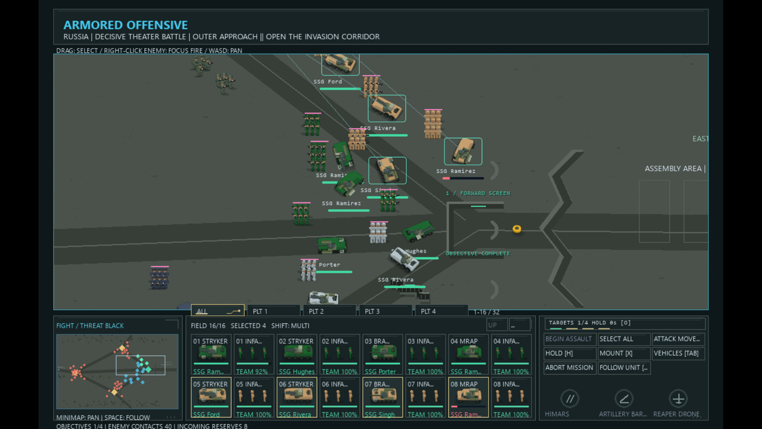Screen dimensions: 762x429
Task: Activate the Artillery Barrage support icon
Action: 623,399
